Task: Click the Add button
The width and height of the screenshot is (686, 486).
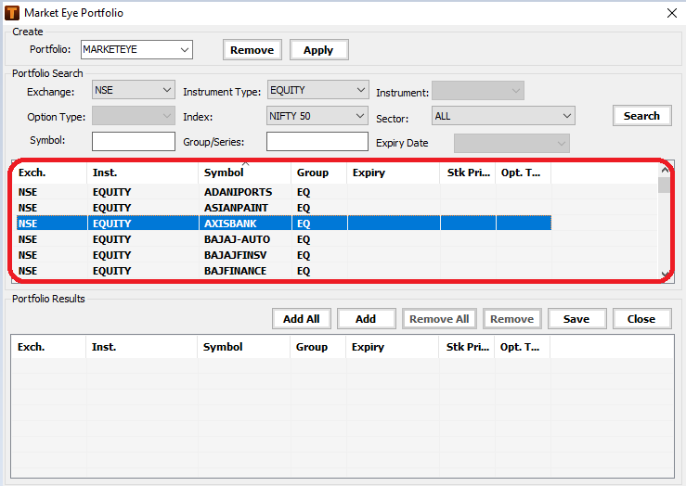Action: [x=366, y=319]
